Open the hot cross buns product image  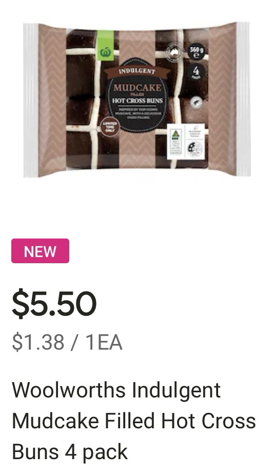tap(137, 99)
